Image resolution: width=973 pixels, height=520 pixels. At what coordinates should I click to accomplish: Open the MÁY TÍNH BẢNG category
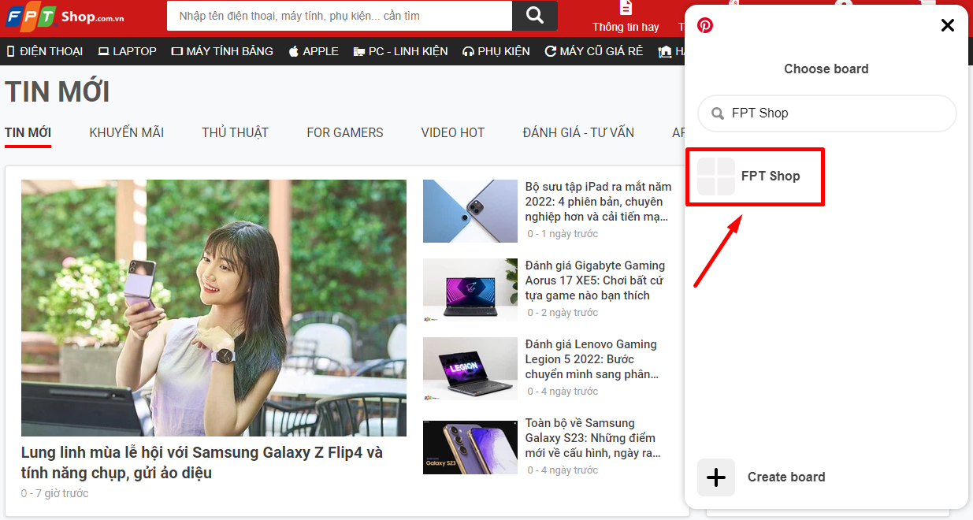point(223,51)
